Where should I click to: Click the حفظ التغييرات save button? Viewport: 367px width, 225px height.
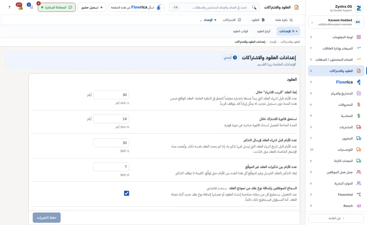pyautogui.click(x=47, y=217)
